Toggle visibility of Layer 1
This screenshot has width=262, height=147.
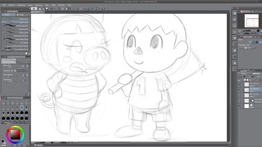pos(239,90)
